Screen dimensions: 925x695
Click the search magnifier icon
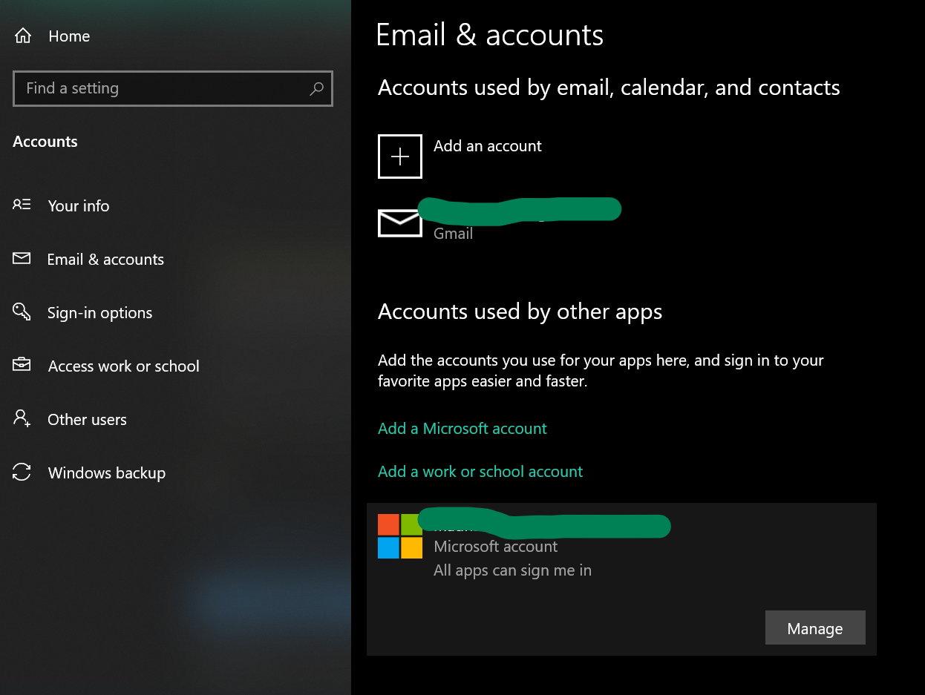(316, 89)
